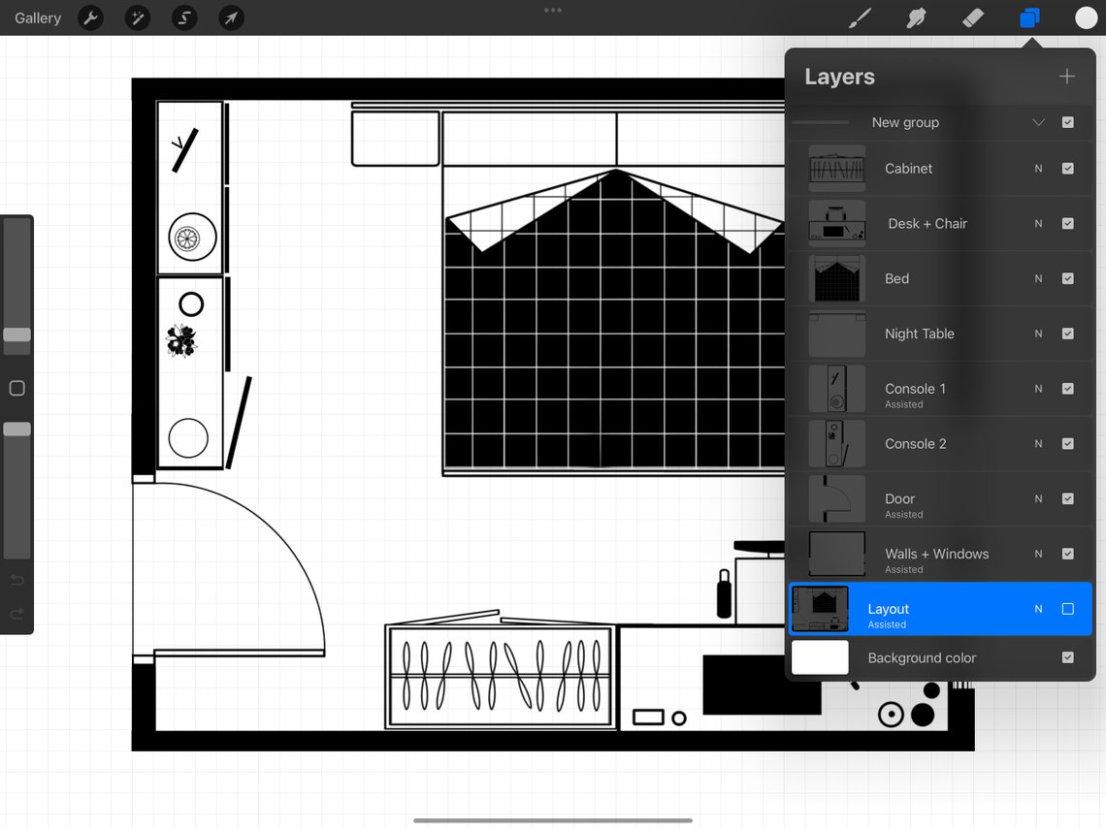
Task: Tap the Background color layer
Action: [921, 657]
